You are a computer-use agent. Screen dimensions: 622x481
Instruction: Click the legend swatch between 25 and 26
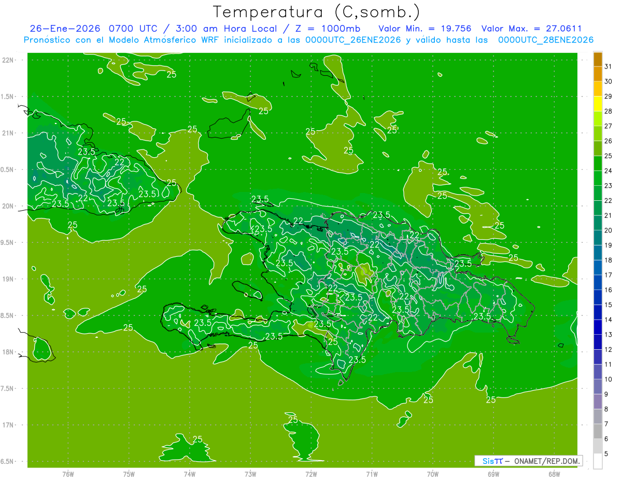click(x=598, y=148)
